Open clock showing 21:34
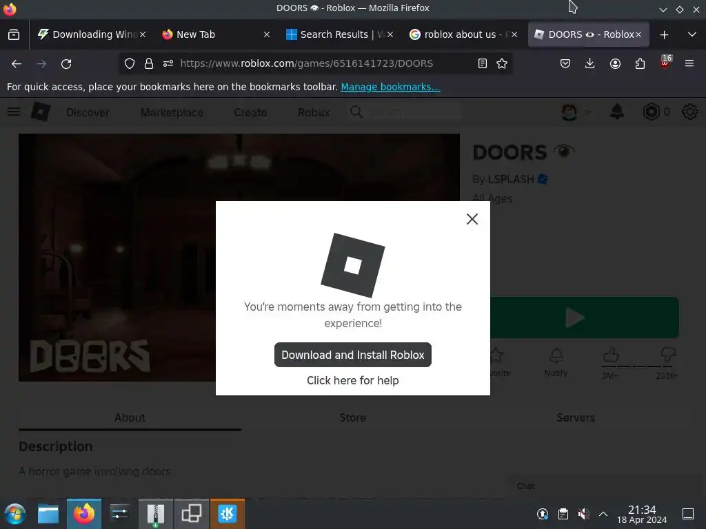Screen dimensions: 706x529 [x=642, y=514]
